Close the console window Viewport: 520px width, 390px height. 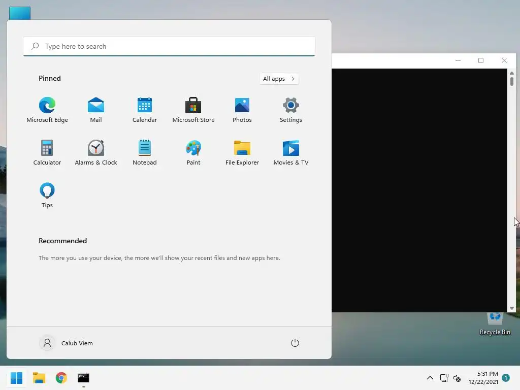pos(504,60)
